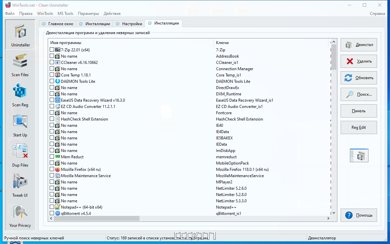Check the 7-Zip 22.01 (x64) checkbox
Image resolution: width=390 pixels, height=244 pixels.
point(52,49)
